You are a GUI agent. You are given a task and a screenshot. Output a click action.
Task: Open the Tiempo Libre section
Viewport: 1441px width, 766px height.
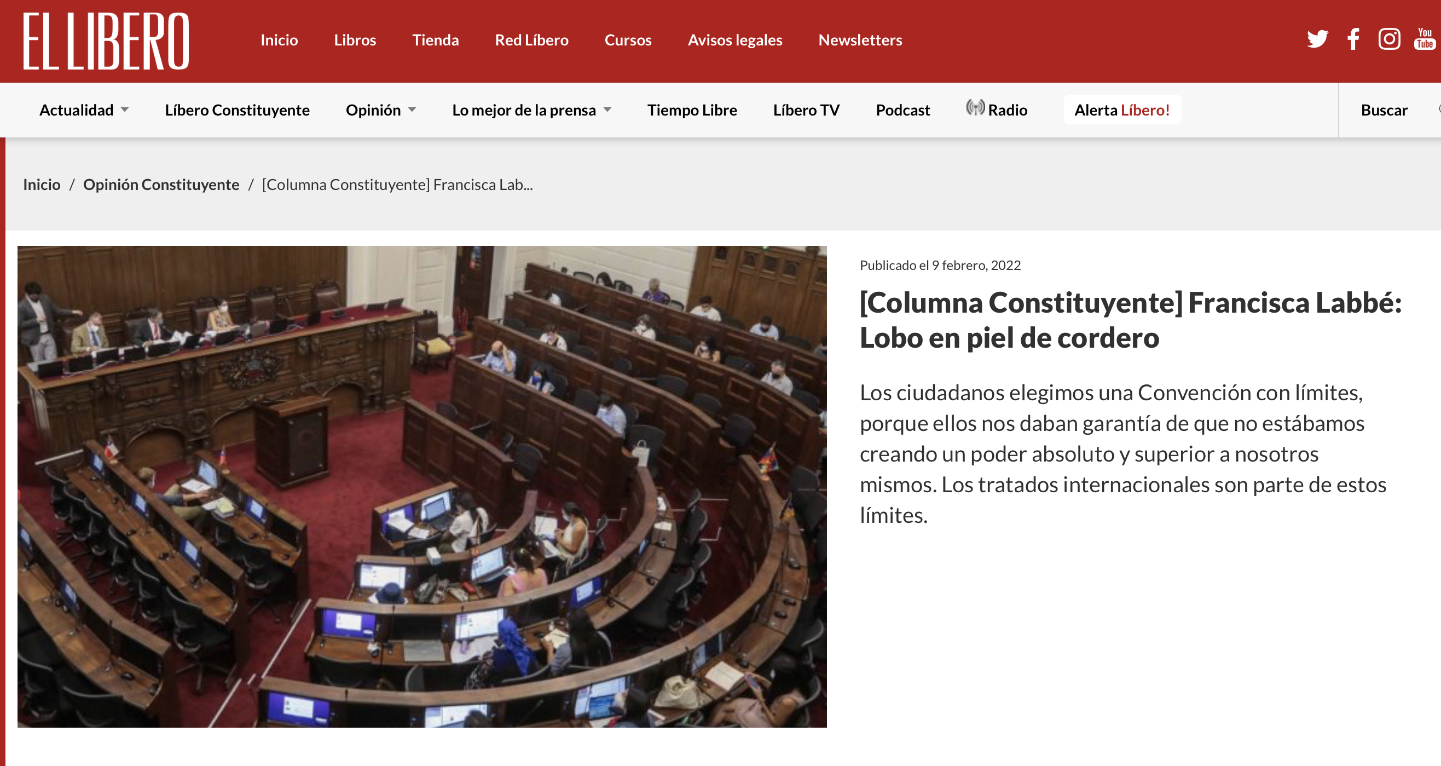[x=692, y=110]
